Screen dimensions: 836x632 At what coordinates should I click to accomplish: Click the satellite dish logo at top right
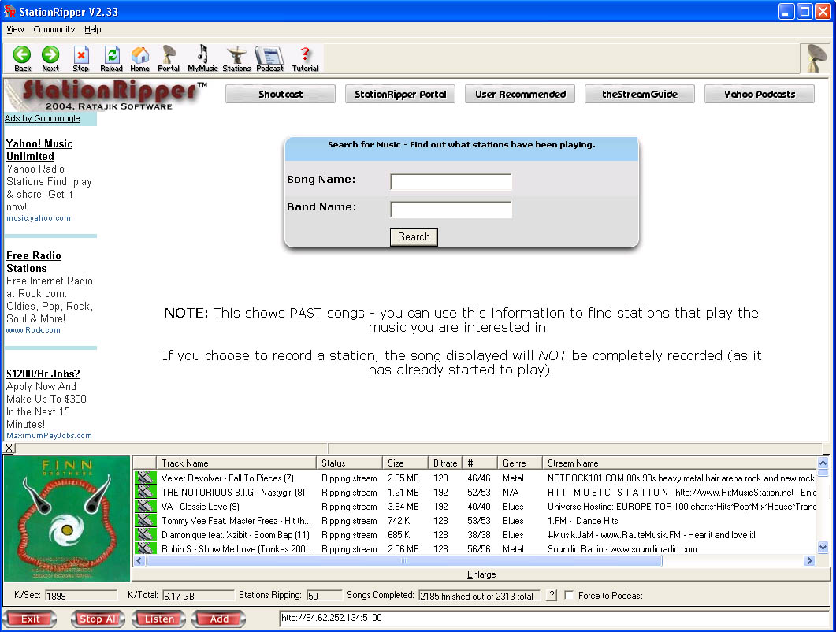(x=816, y=58)
